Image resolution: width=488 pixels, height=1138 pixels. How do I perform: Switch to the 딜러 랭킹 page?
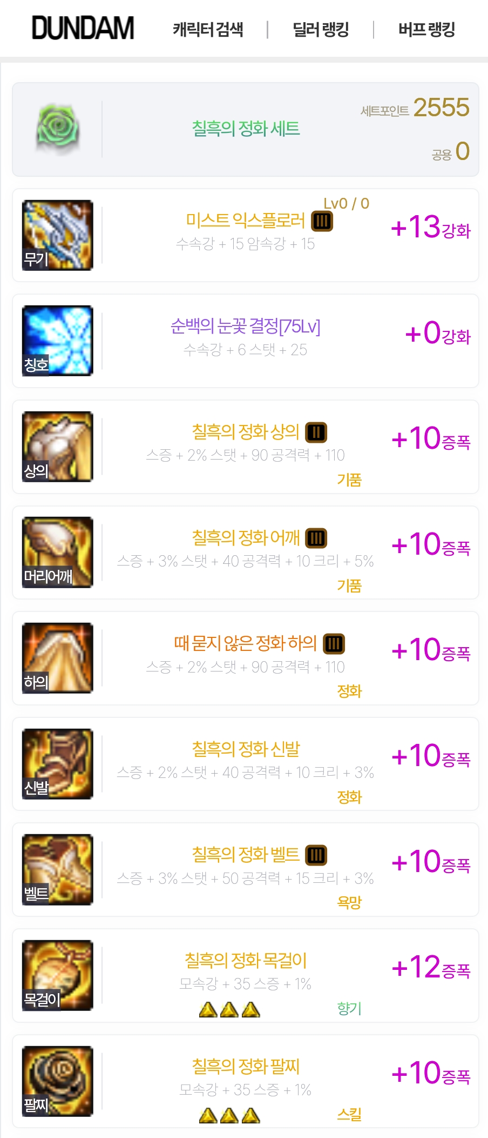(x=321, y=29)
